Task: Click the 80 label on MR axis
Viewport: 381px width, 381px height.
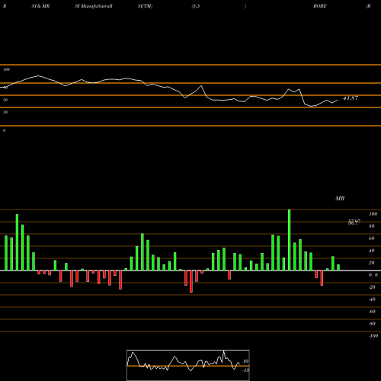Action: point(372,226)
